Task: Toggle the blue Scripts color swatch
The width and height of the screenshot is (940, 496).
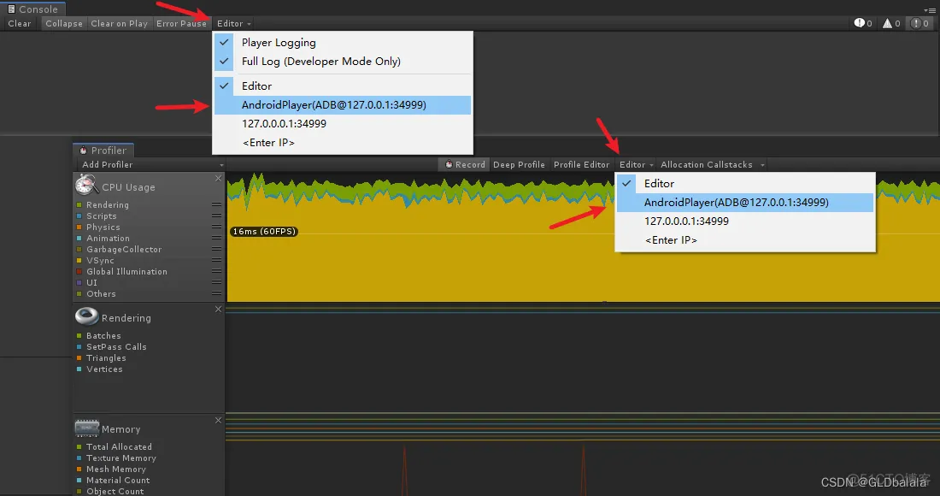Action: pos(79,216)
